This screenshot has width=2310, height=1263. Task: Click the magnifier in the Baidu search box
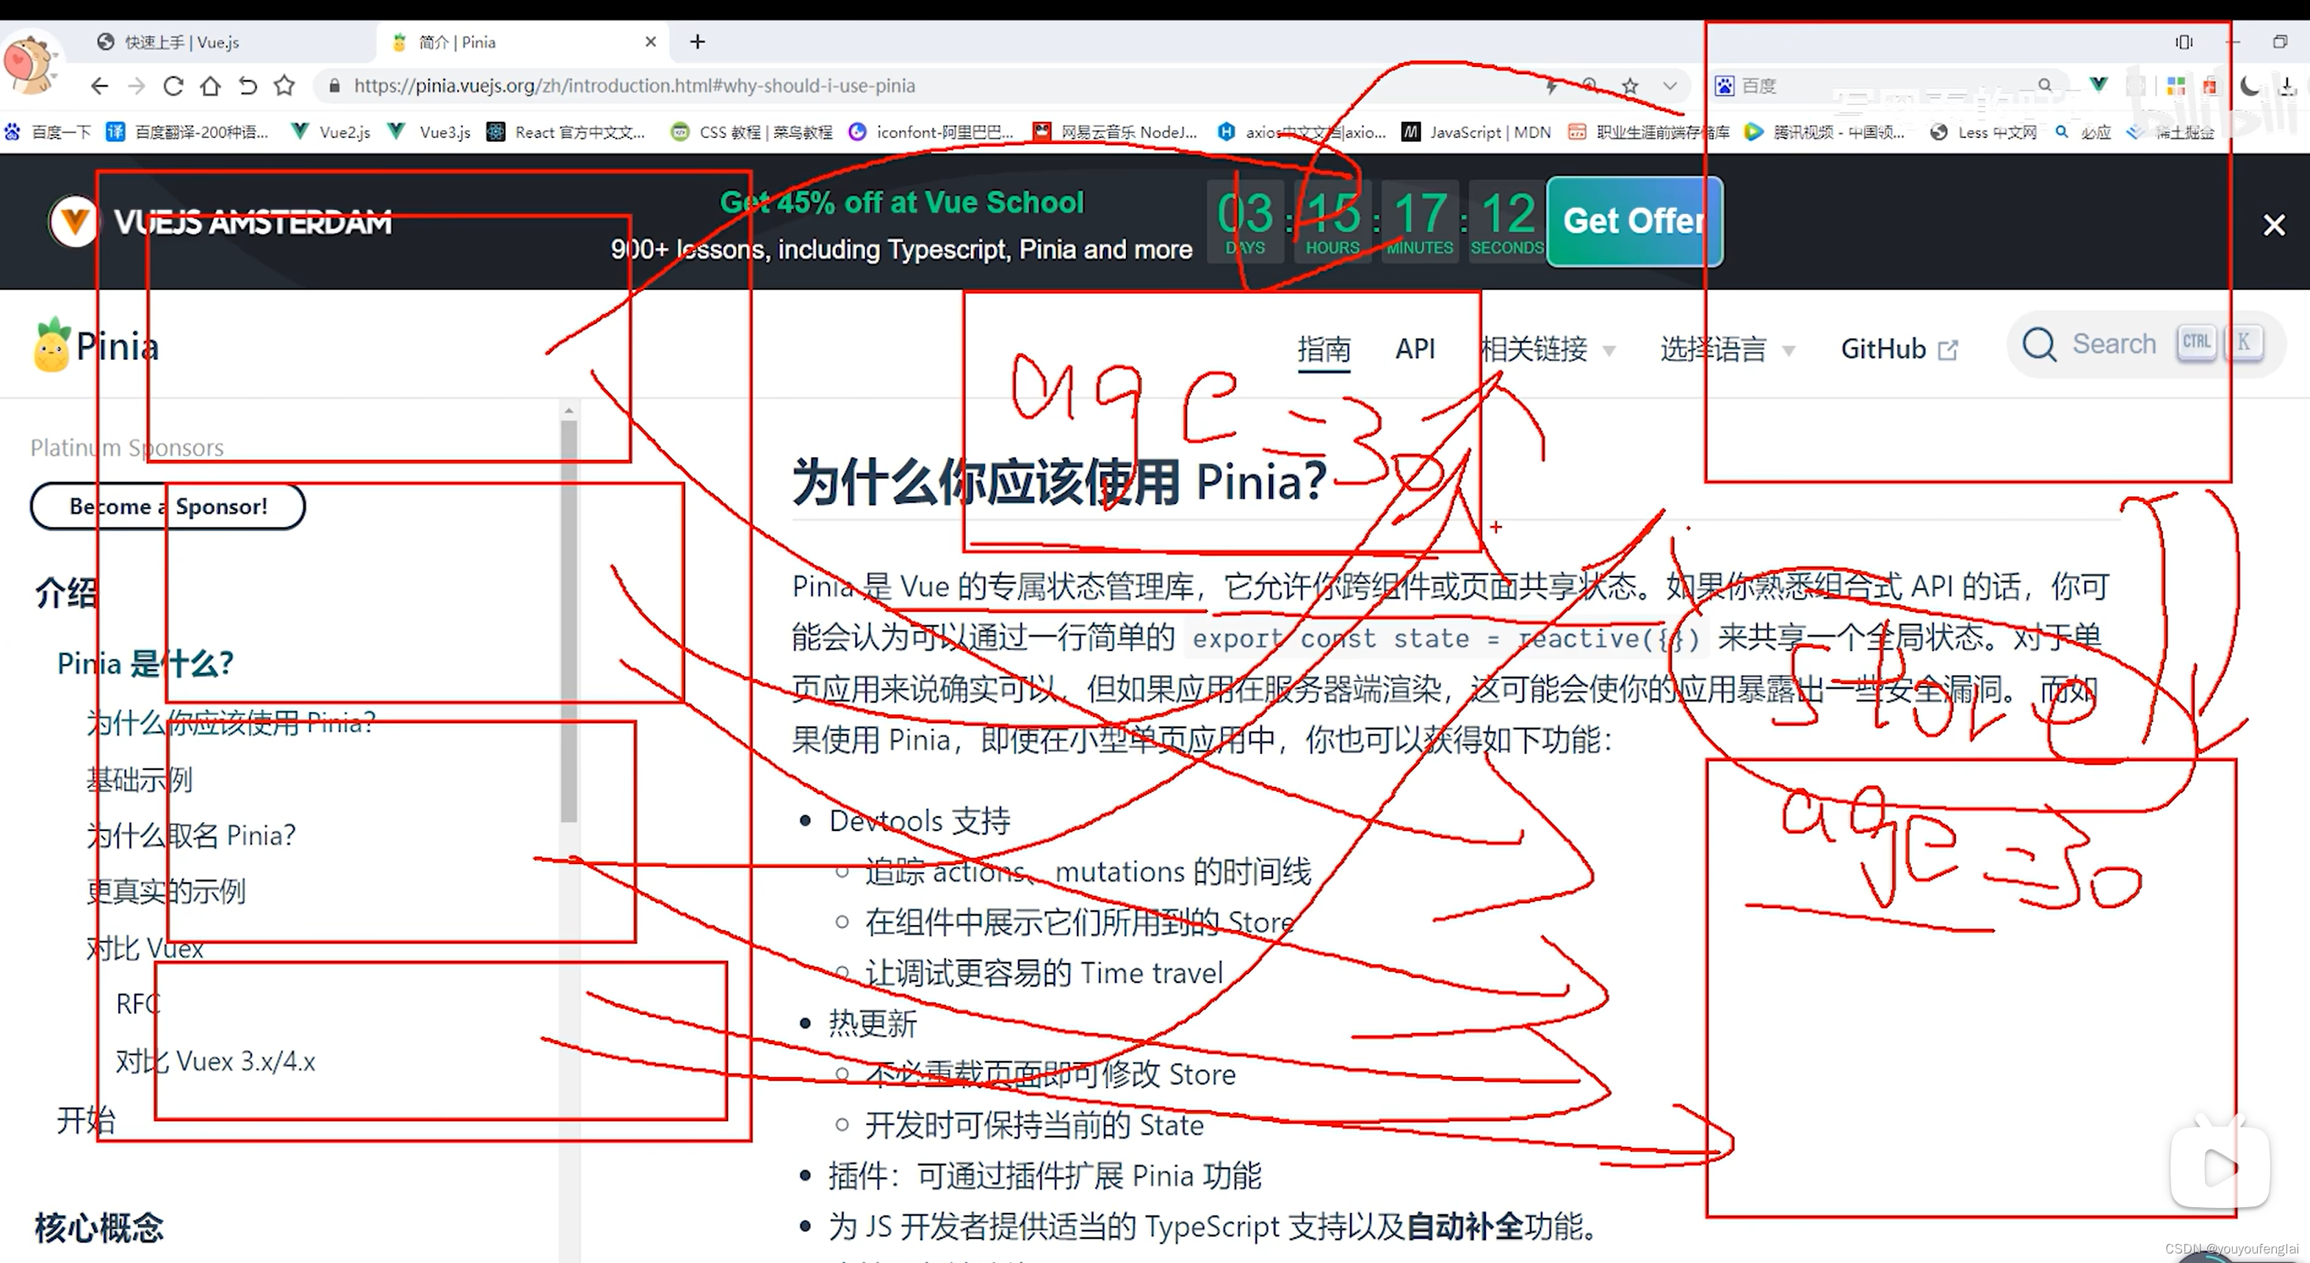pyautogui.click(x=2045, y=85)
